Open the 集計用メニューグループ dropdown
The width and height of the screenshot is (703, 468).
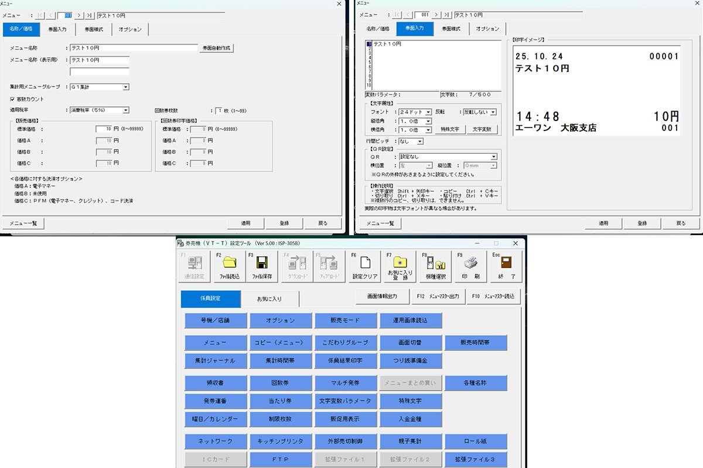(126, 87)
